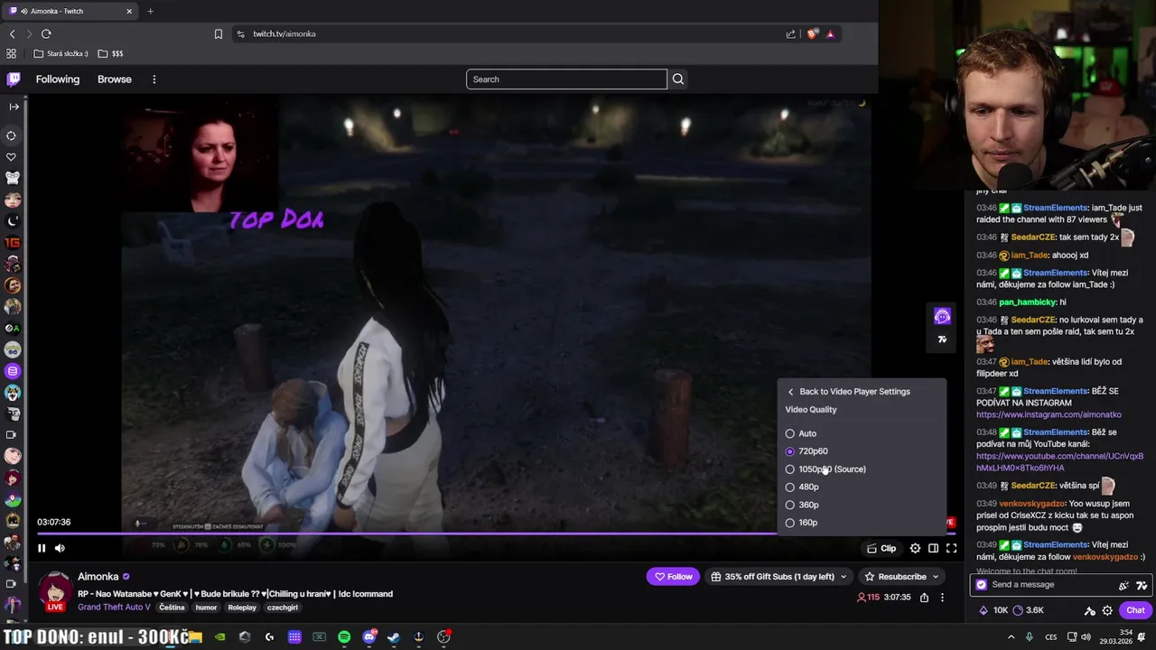Click the StreamElements name in the raid message
The image size is (1156, 650).
(1056, 208)
